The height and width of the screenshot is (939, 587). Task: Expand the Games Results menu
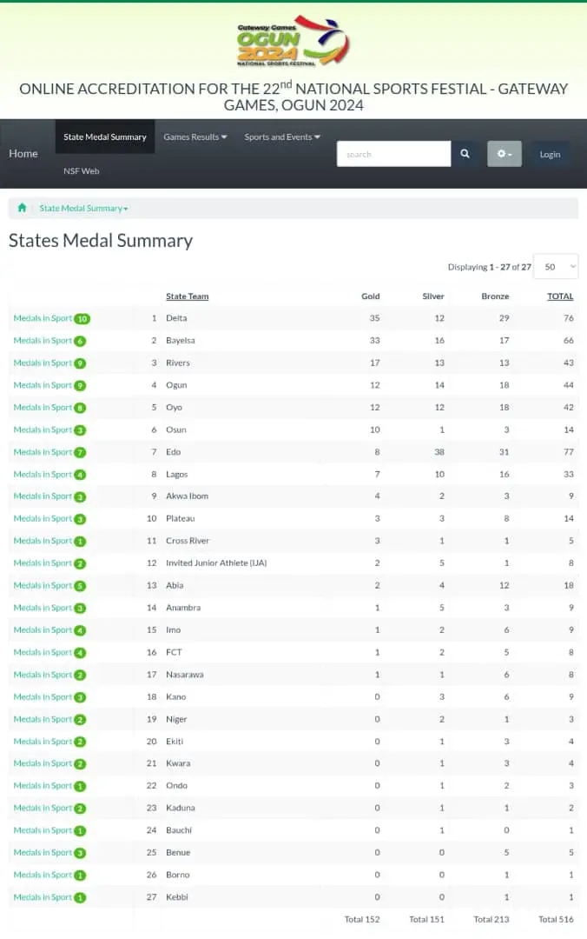click(x=195, y=137)
